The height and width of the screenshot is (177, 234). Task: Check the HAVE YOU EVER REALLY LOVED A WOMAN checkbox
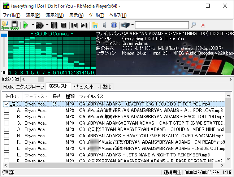click(7, 136)
